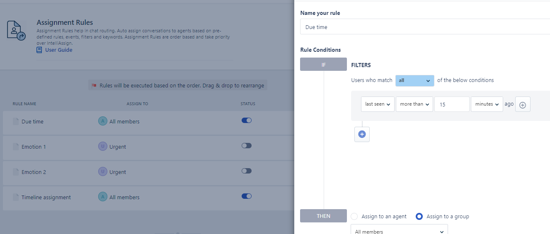Turn off the Timeline assignment status toggle
This screenshot has width=550, height=234.
click(247, 196)
